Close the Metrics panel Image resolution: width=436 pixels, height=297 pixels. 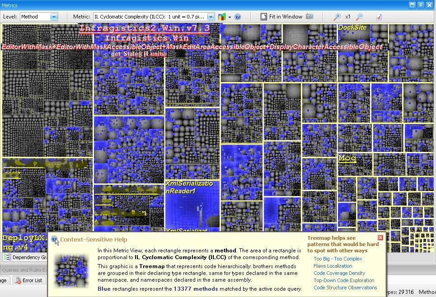[429, 5]
